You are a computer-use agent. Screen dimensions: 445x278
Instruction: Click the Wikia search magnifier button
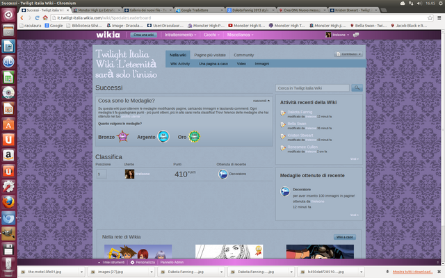click(357, 88)
